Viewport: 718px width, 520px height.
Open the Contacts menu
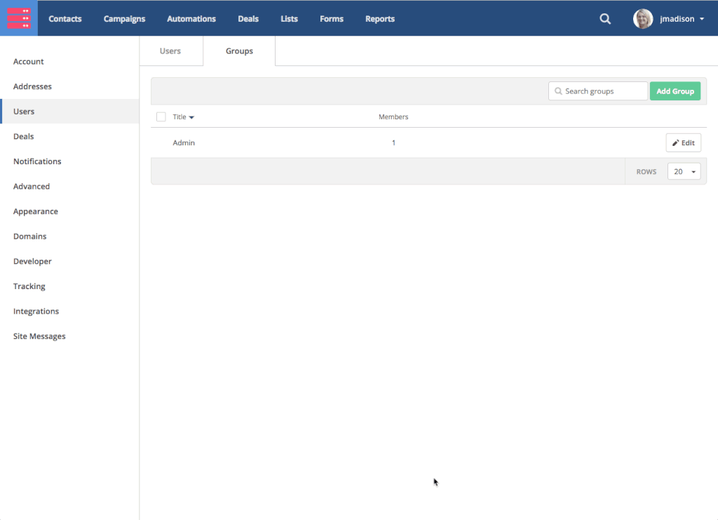(x=65, y=19)
